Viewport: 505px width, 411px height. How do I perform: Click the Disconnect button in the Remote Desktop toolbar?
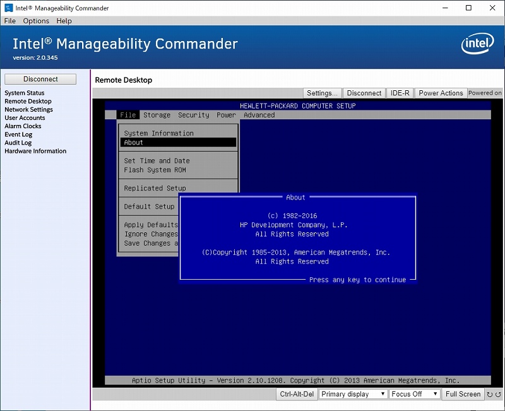[364, 93]
